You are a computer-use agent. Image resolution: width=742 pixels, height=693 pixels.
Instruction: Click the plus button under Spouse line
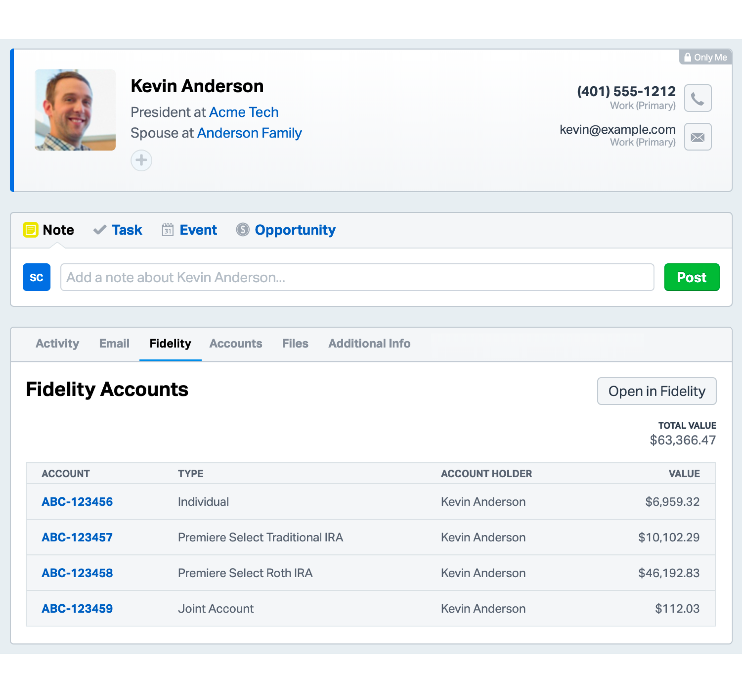[141, 160]
